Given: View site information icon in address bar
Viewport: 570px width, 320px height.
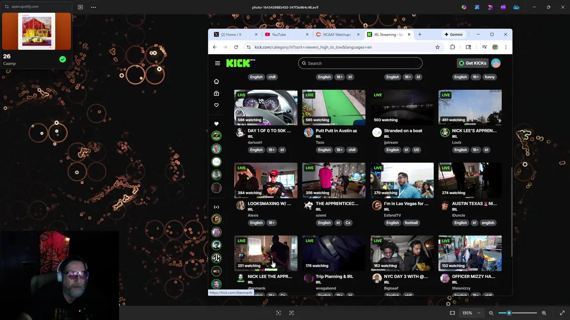Looking at the screenshot, I should [248, 47].
